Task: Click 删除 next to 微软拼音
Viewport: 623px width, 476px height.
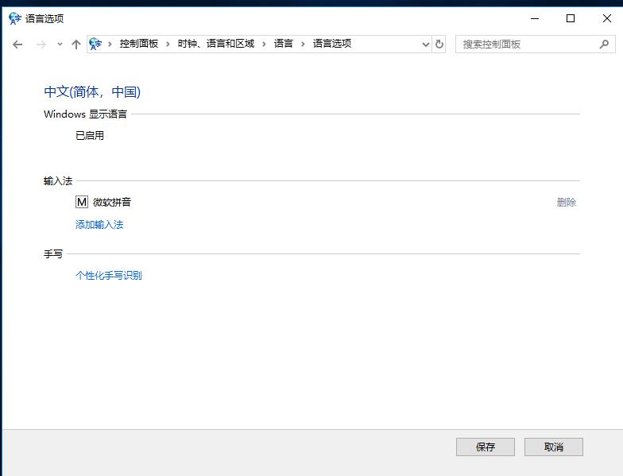Action: tap(567, 203)
